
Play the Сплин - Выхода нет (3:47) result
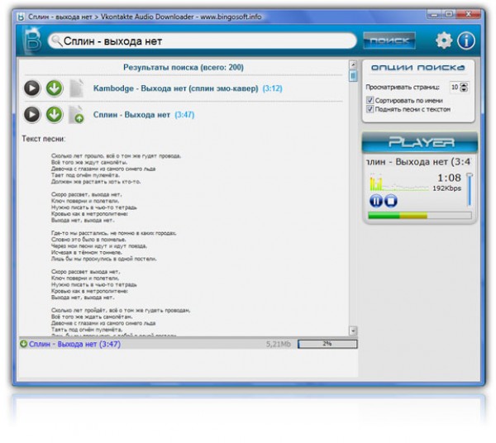click(32, 114)
